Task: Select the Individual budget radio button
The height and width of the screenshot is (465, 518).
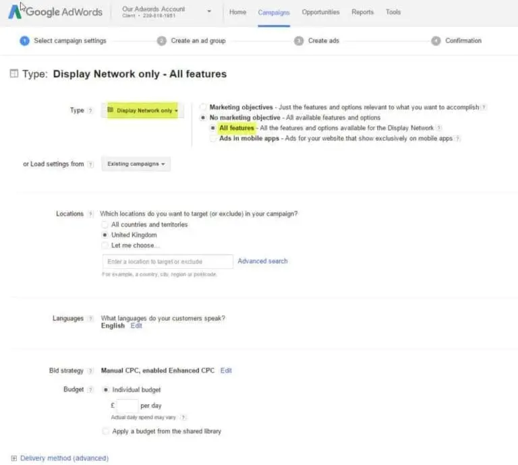Action: click(106, 390)
